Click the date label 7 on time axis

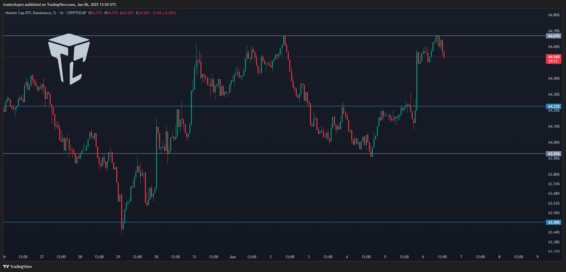[461, 257]
